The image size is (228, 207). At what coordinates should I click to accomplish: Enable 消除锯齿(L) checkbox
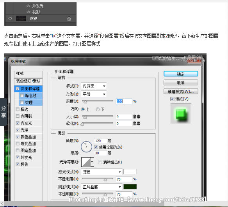(100, 162)
